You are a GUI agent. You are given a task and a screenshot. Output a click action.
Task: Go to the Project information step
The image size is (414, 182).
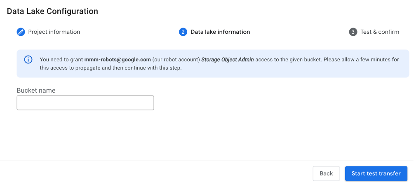pos(54,32)
